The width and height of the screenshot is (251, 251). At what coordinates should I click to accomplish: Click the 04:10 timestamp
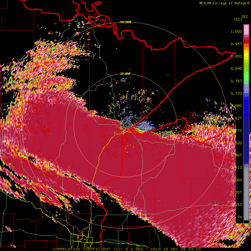tap(194, 249)
